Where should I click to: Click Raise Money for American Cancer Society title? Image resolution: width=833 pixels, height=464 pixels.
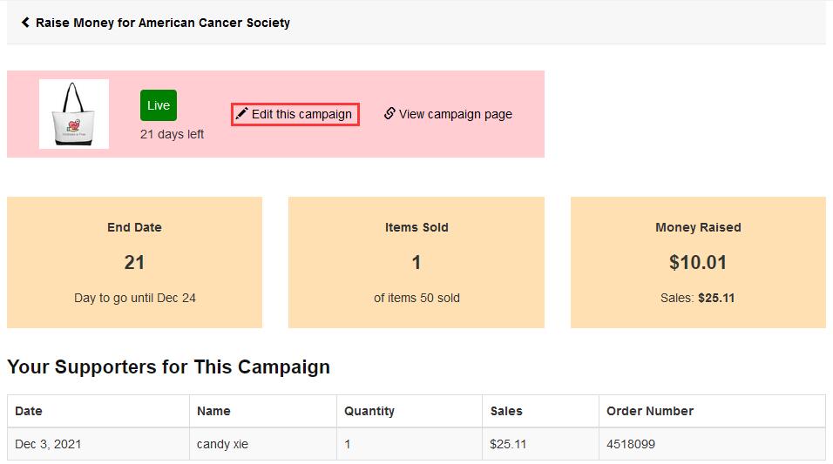coord(163,23)
